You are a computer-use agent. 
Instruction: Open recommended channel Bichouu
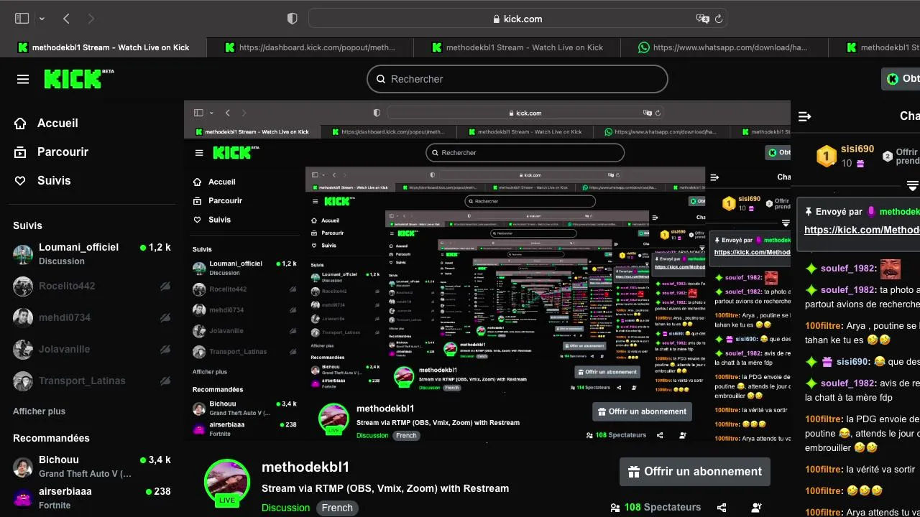tap(92, 466)
